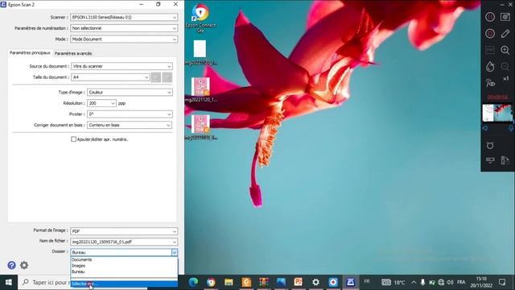Click the landscape orientation button beside A4
The image size is (515, 290).
point(167,77)
